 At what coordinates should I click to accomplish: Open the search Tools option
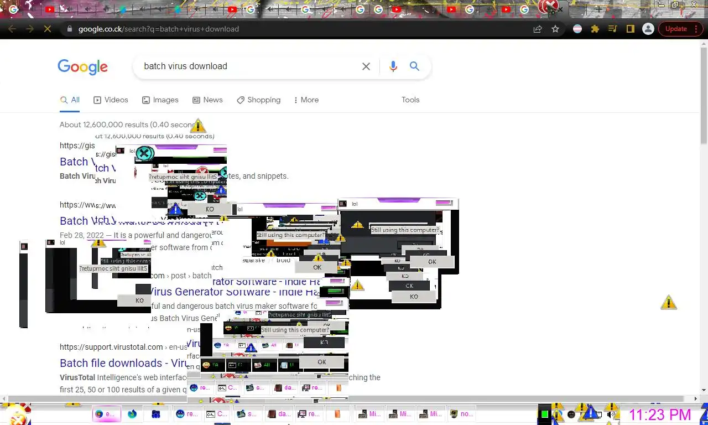(410, 100)
